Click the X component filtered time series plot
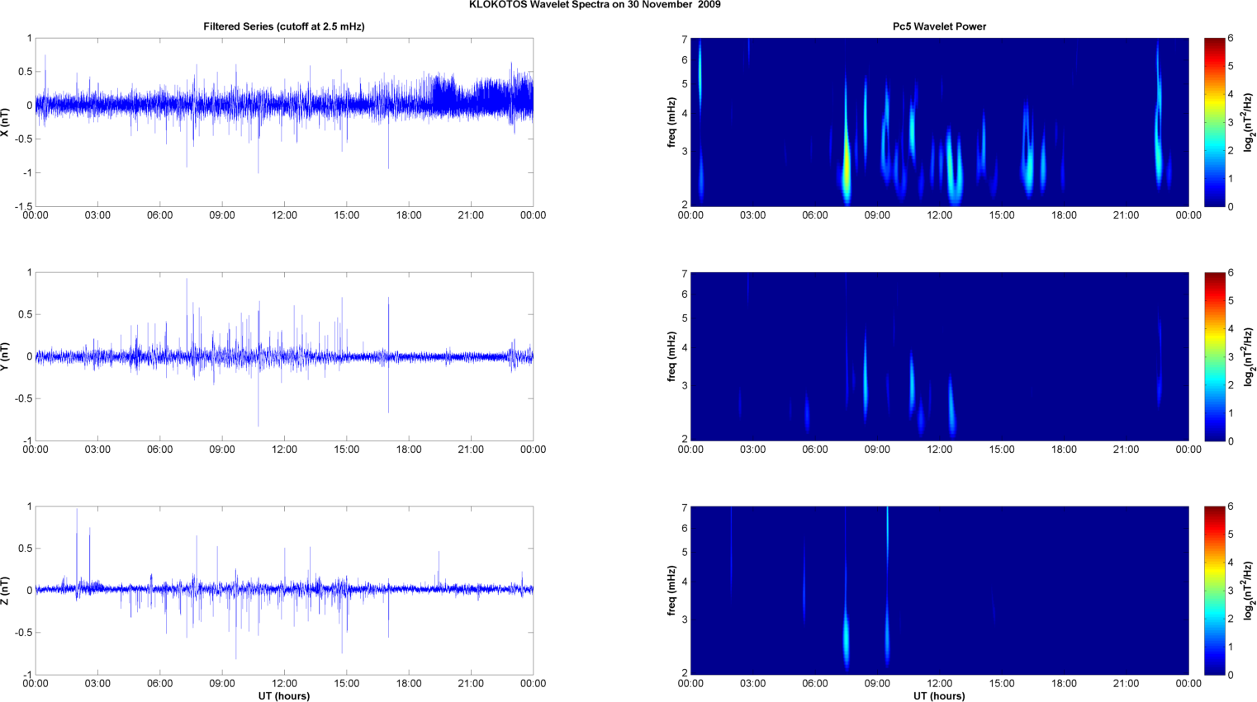 (x=284, y=122)
